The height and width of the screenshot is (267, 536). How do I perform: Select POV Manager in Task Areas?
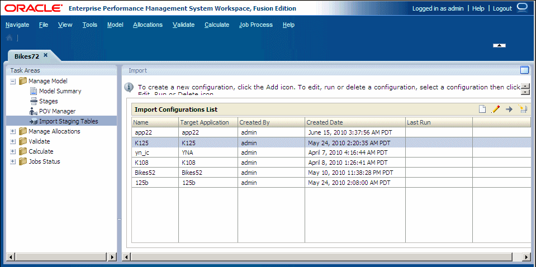coord(58,111)
